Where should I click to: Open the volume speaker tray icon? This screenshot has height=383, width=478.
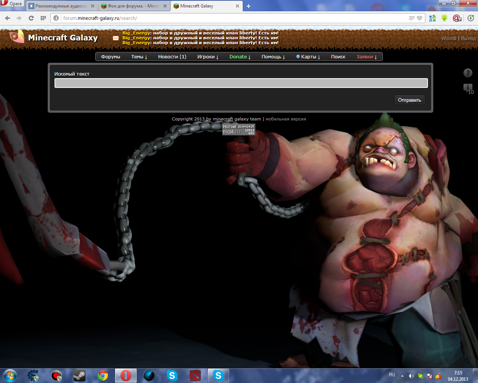tap(412, 376)
